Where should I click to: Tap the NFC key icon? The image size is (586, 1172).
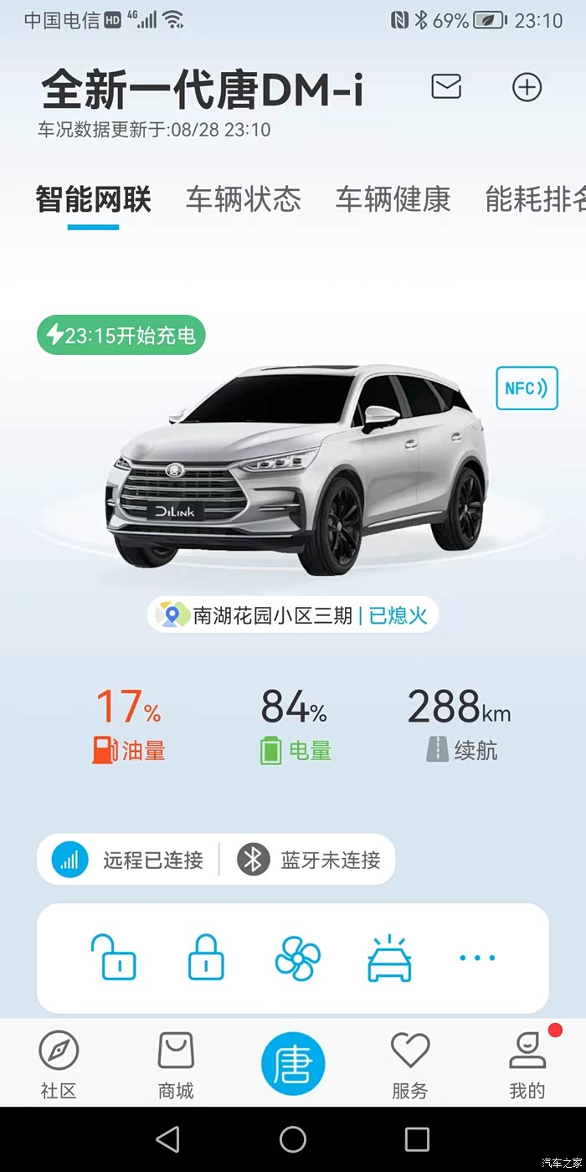[x=527, y=388]
